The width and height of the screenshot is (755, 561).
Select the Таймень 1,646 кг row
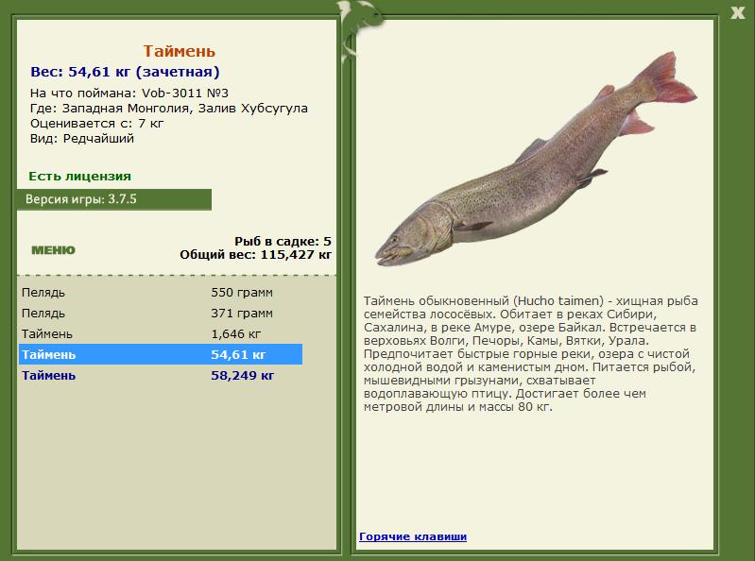coord(161,334)
